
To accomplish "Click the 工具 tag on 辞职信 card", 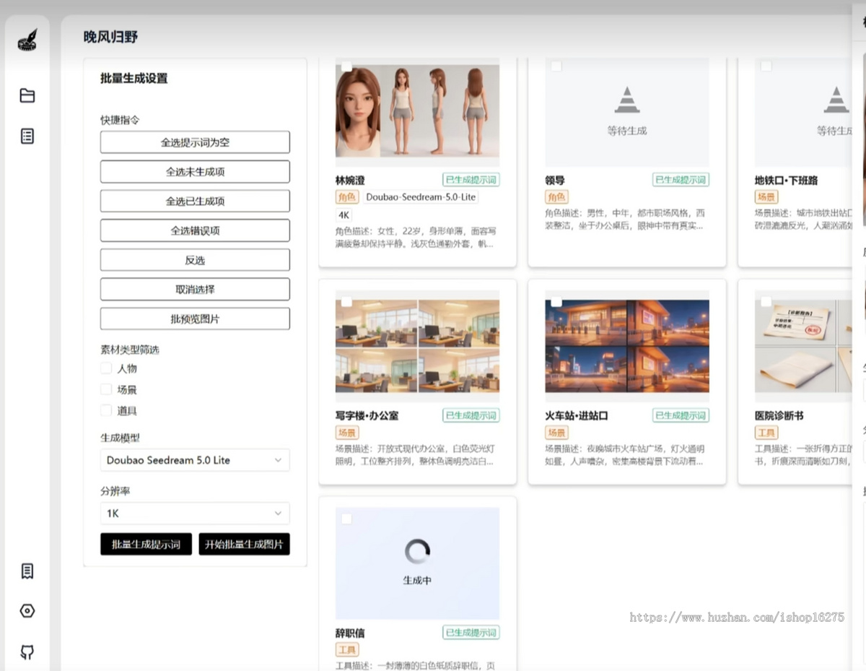I will [x=347, y=650].
